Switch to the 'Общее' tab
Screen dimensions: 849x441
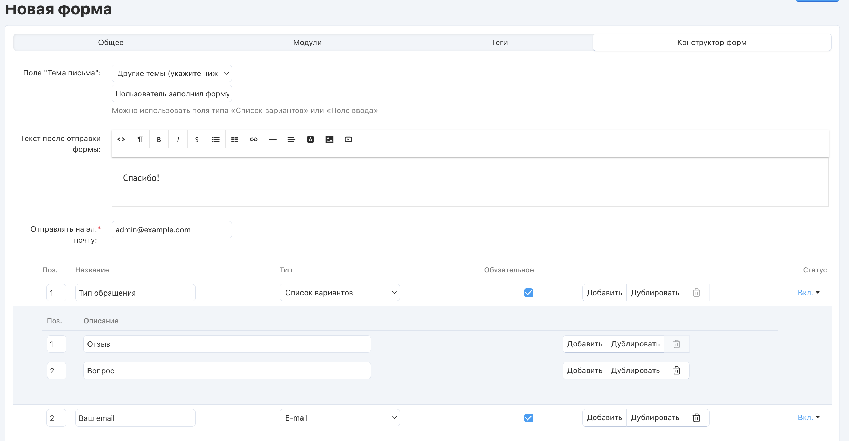111,42
